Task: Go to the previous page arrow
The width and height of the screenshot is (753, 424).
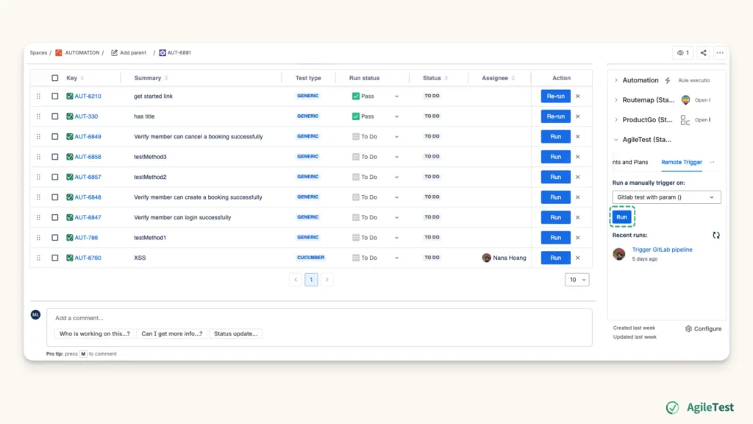Action: 296,280
